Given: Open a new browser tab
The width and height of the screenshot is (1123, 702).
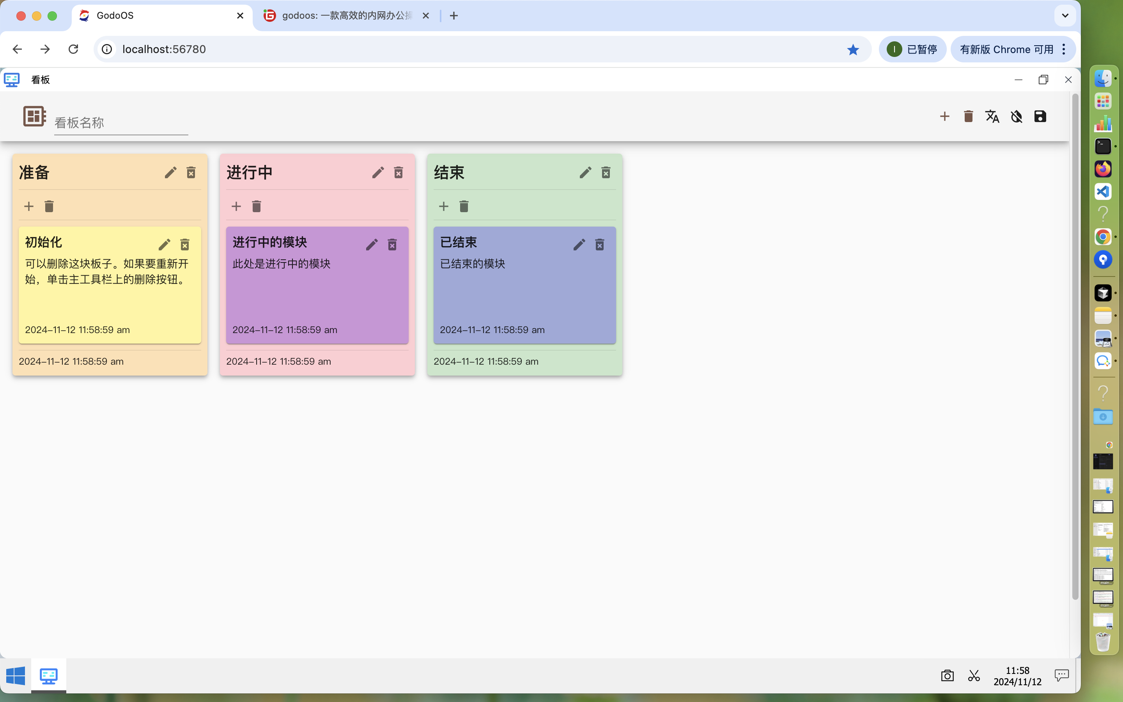Looking at the screenshot, I should (x=454, y=16).
